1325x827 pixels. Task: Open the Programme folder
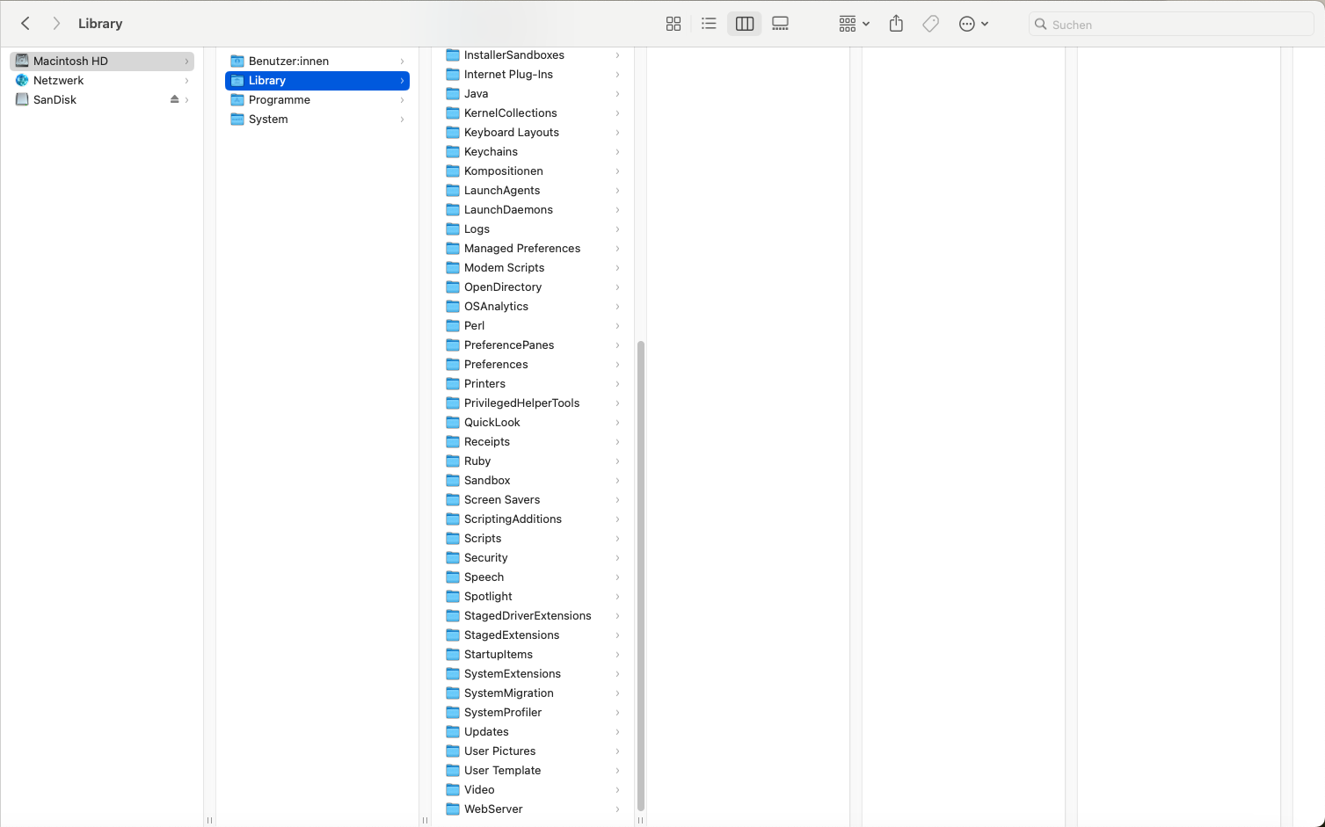pos(317,99)
